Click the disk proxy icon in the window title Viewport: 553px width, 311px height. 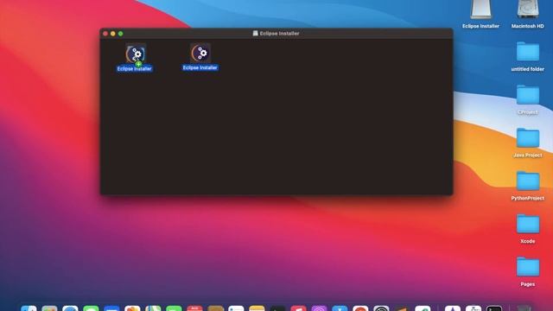[x=256, y=33]
